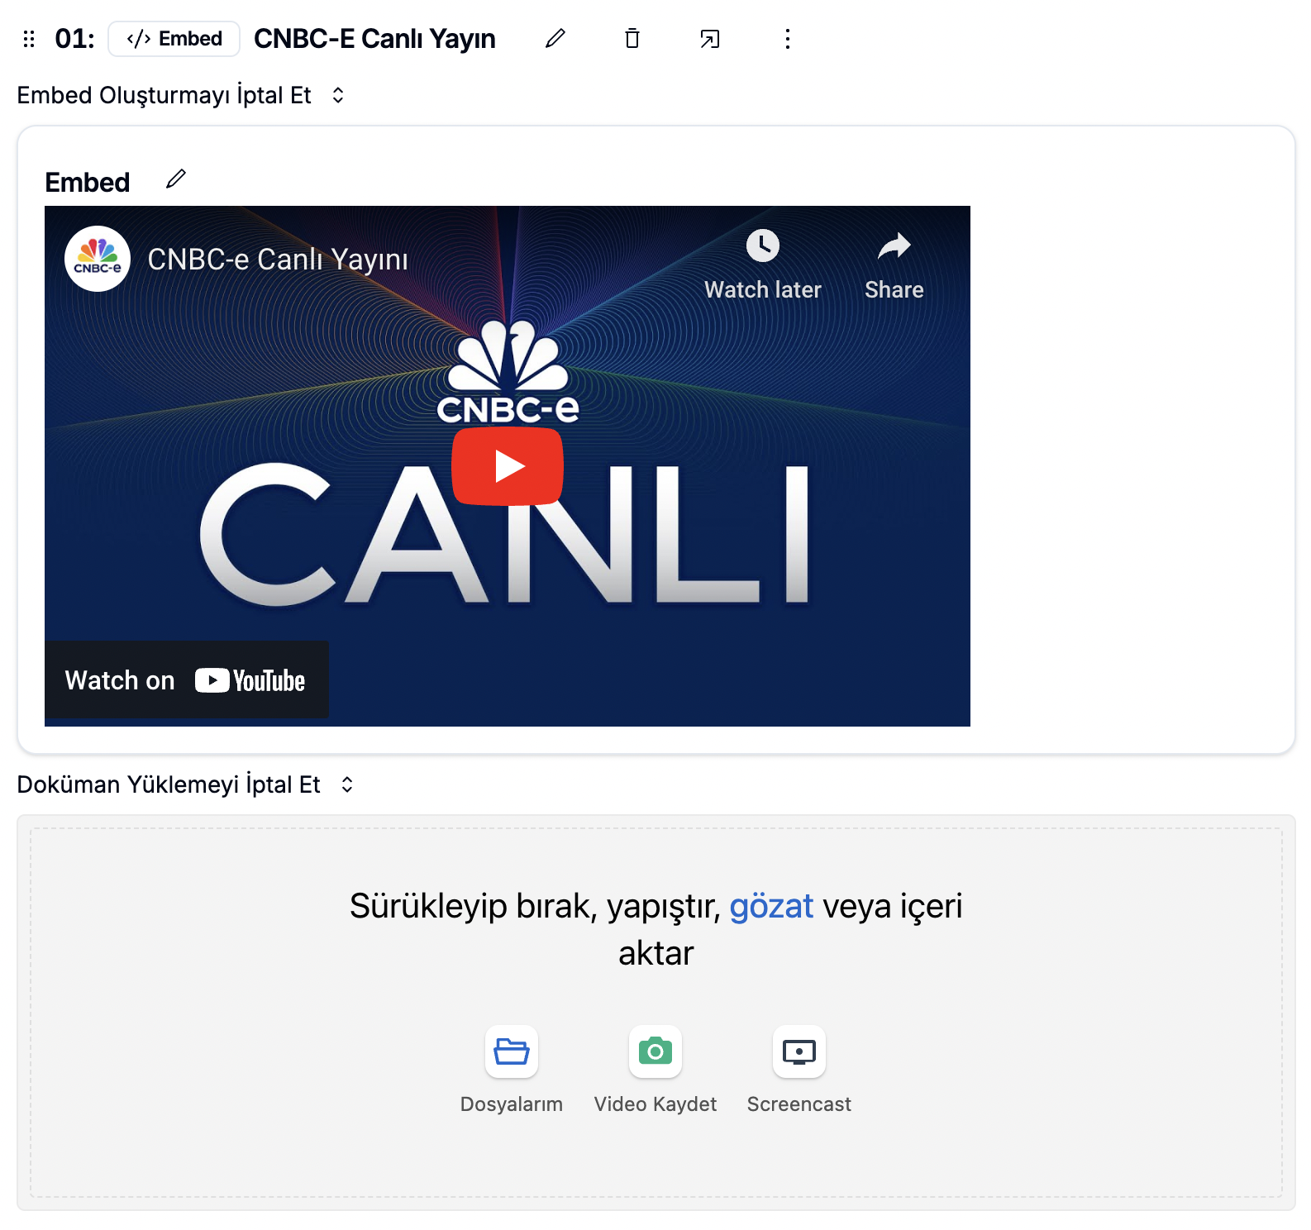Open the three-dot more options menu
1311x1230 pixels.
click(787, 39)
